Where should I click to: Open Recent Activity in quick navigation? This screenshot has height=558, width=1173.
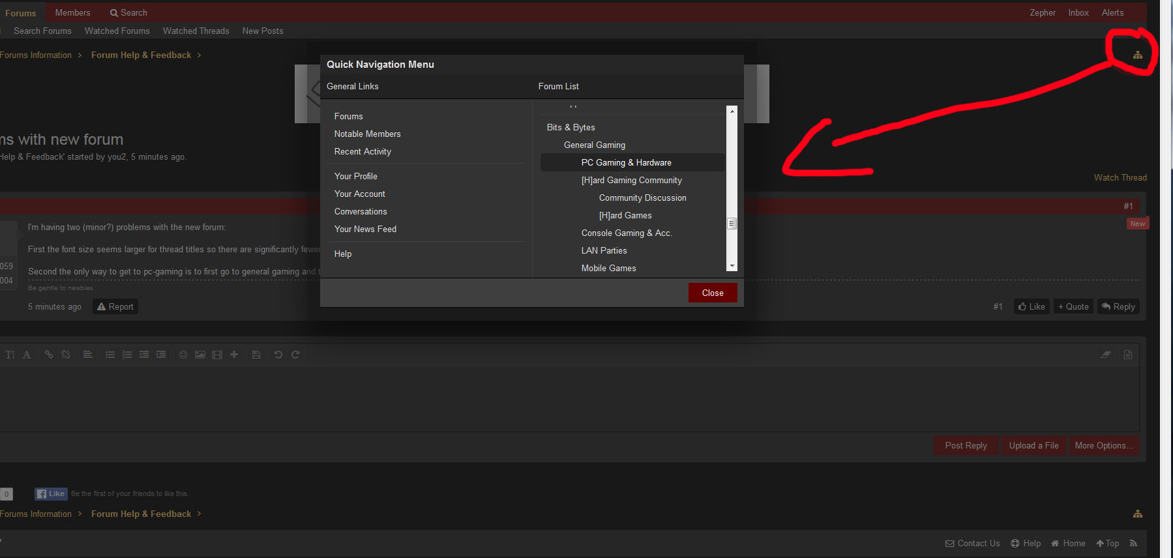(x=363, y=151)
